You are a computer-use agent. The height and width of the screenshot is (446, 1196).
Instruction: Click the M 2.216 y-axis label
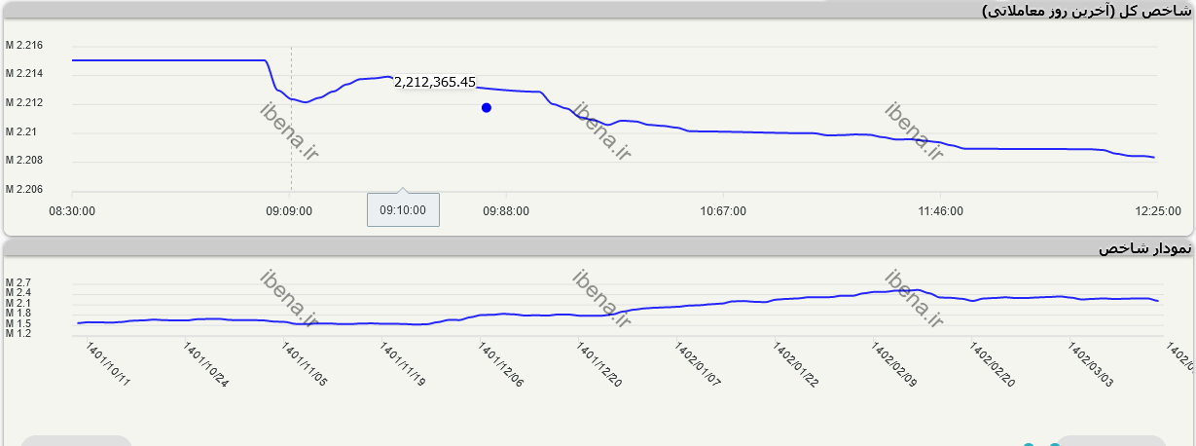pos(23,46)
